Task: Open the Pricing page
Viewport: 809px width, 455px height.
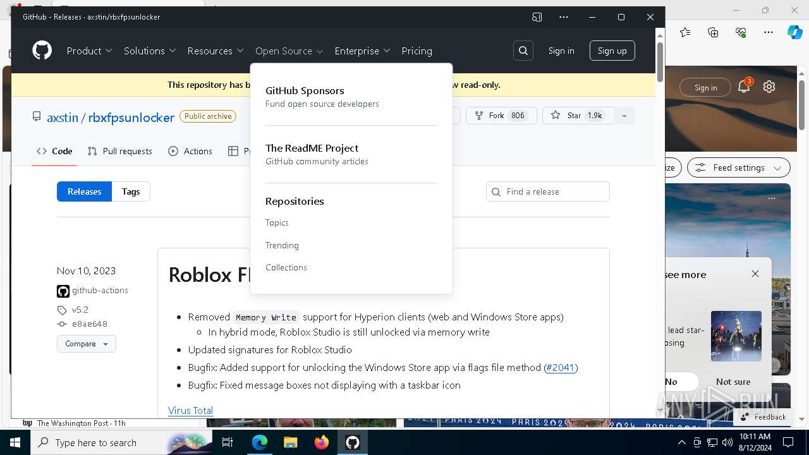Action: pyautogui.click(x=417, y=51)
